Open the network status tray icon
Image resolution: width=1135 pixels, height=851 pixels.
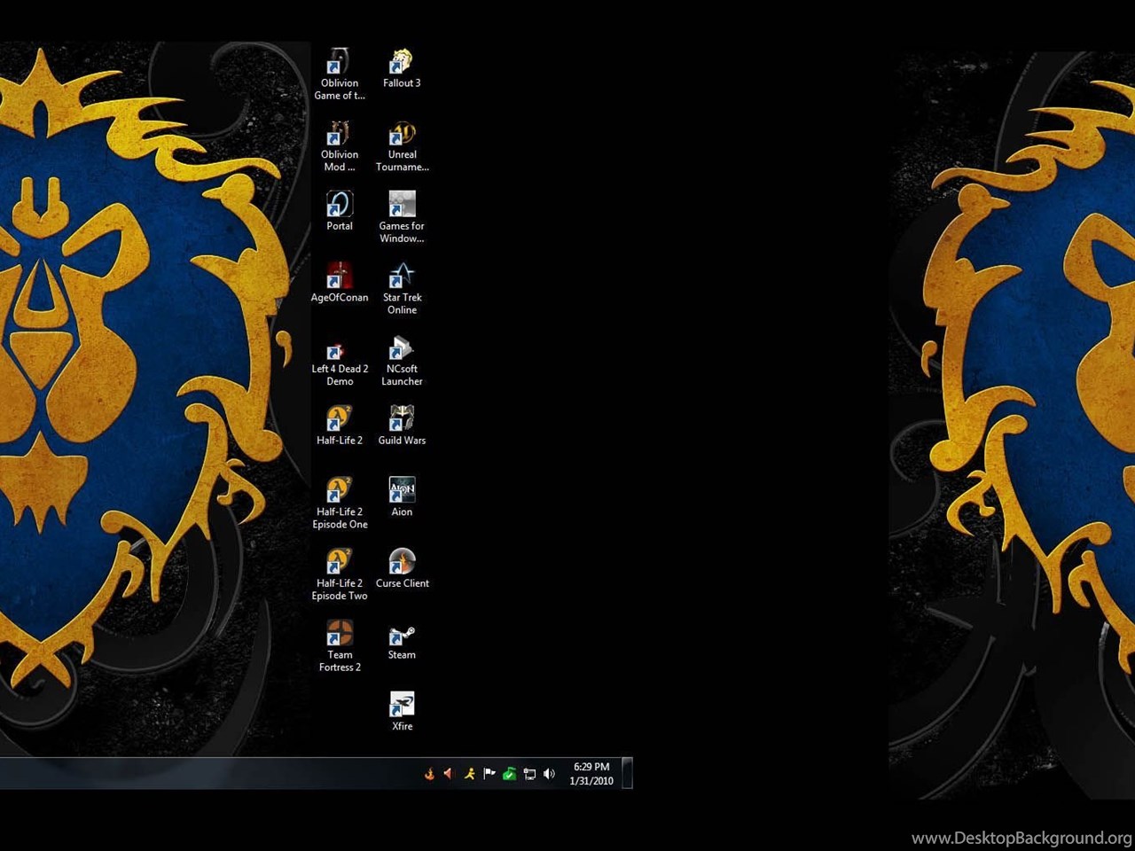click(529, 774)
